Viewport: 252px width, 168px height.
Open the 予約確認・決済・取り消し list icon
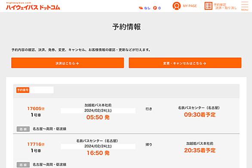tap(208, 6)
